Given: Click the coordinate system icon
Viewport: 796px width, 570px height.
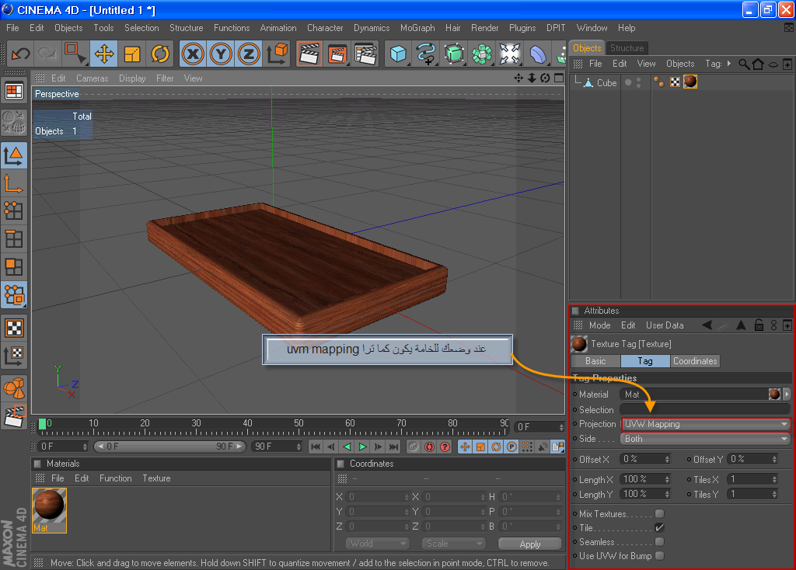Looking at the screenshot, I should click(277, 54).
